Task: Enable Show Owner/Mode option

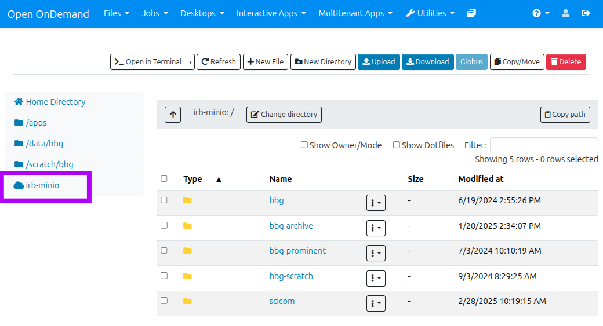Action: [x=304, y=145]
